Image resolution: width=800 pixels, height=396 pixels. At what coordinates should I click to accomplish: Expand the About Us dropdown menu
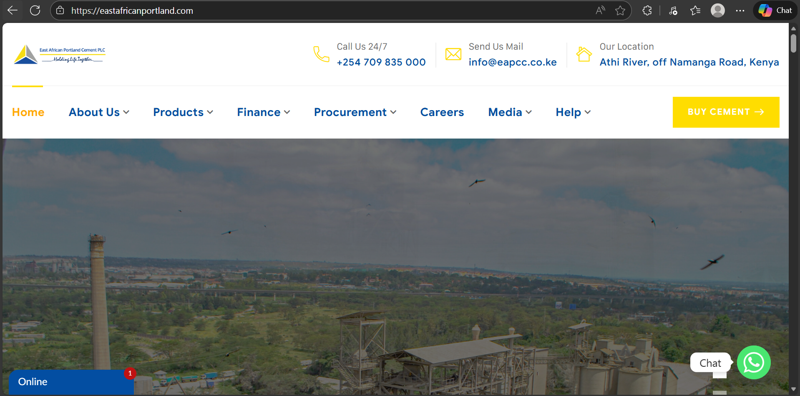99,112
